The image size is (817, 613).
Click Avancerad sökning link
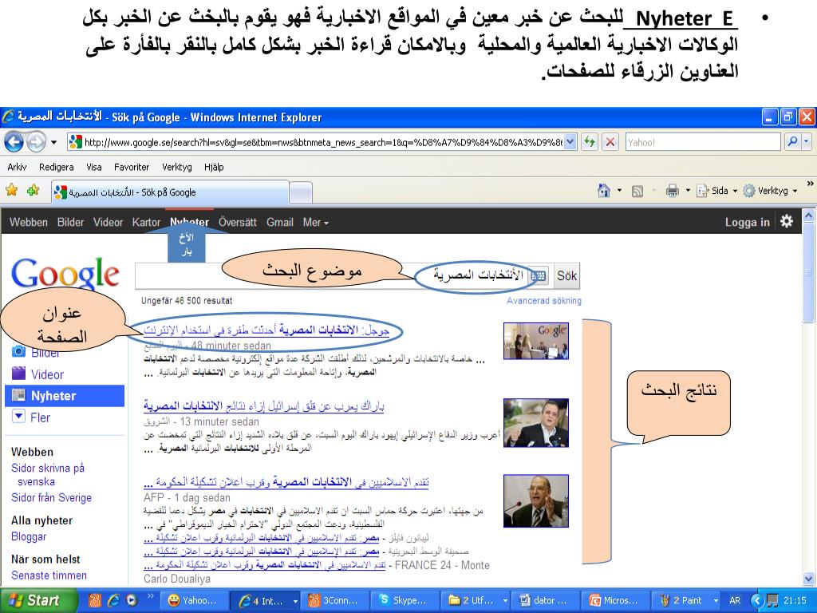pyautogui.click(x=544, y=301)
